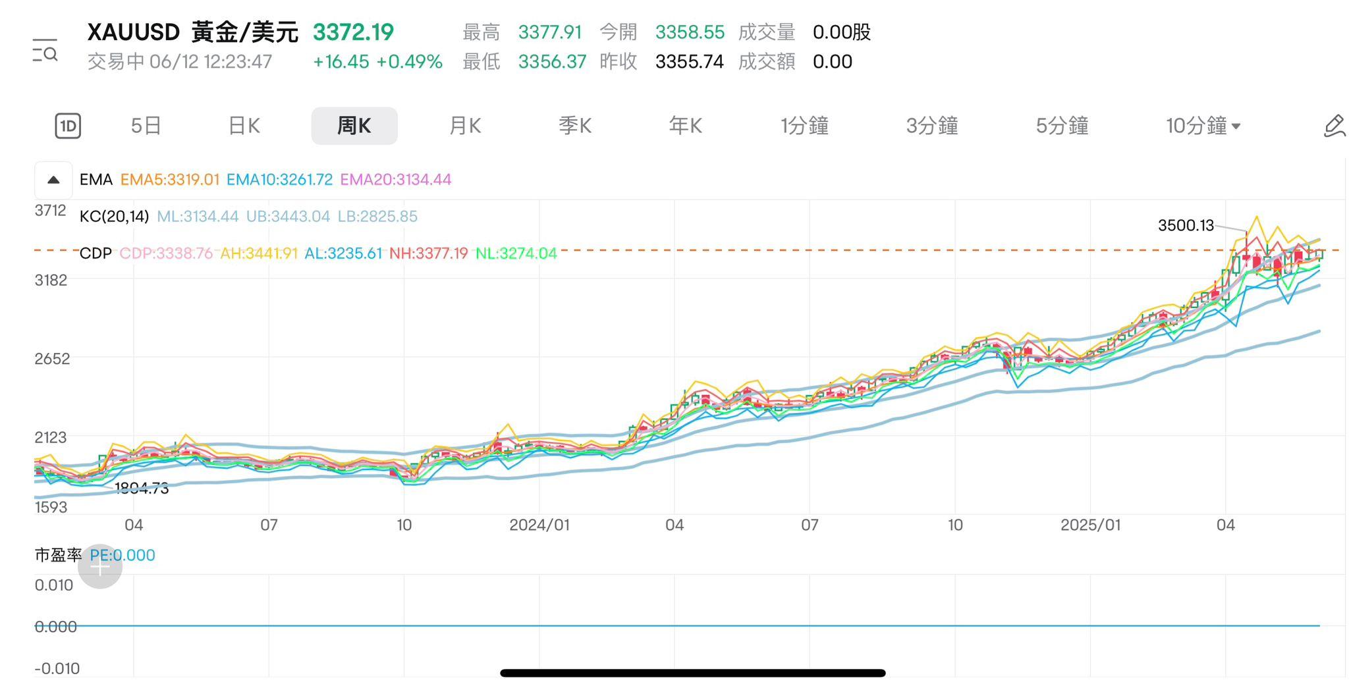Select the 年K timeframe tab
The height and width of the screenshot is (690, 1349).
pyautogui.click(x=685, y=126)
